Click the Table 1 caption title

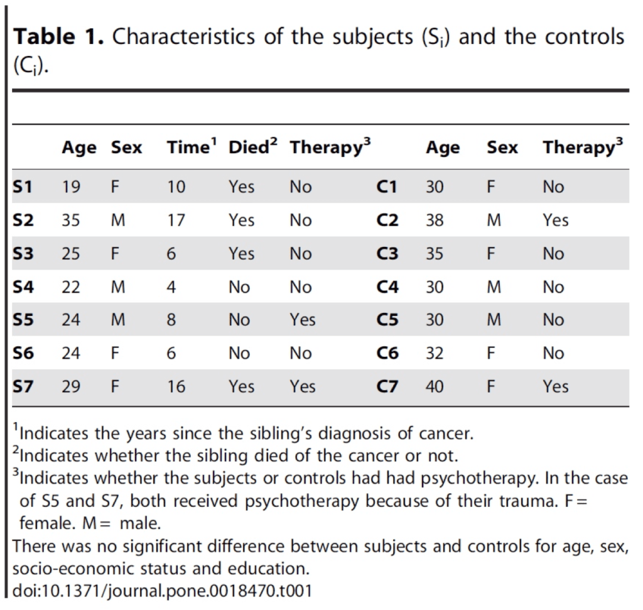tap(318, 50)
